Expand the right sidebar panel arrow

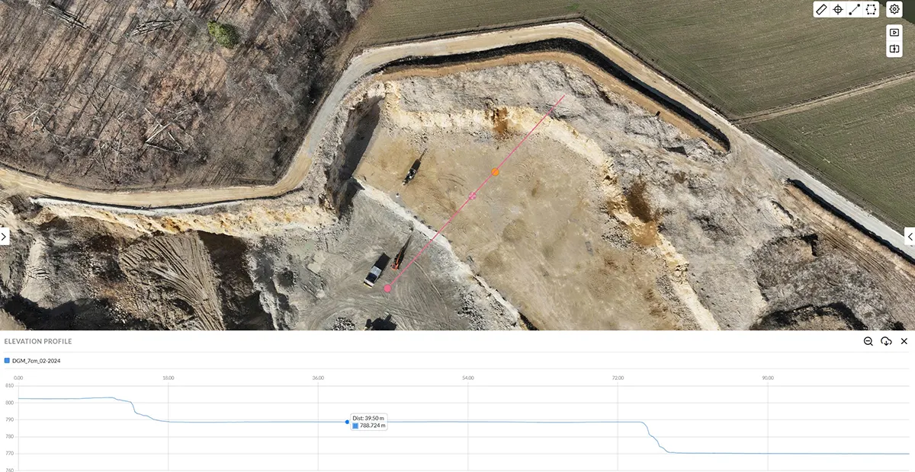tap(910, 237)
